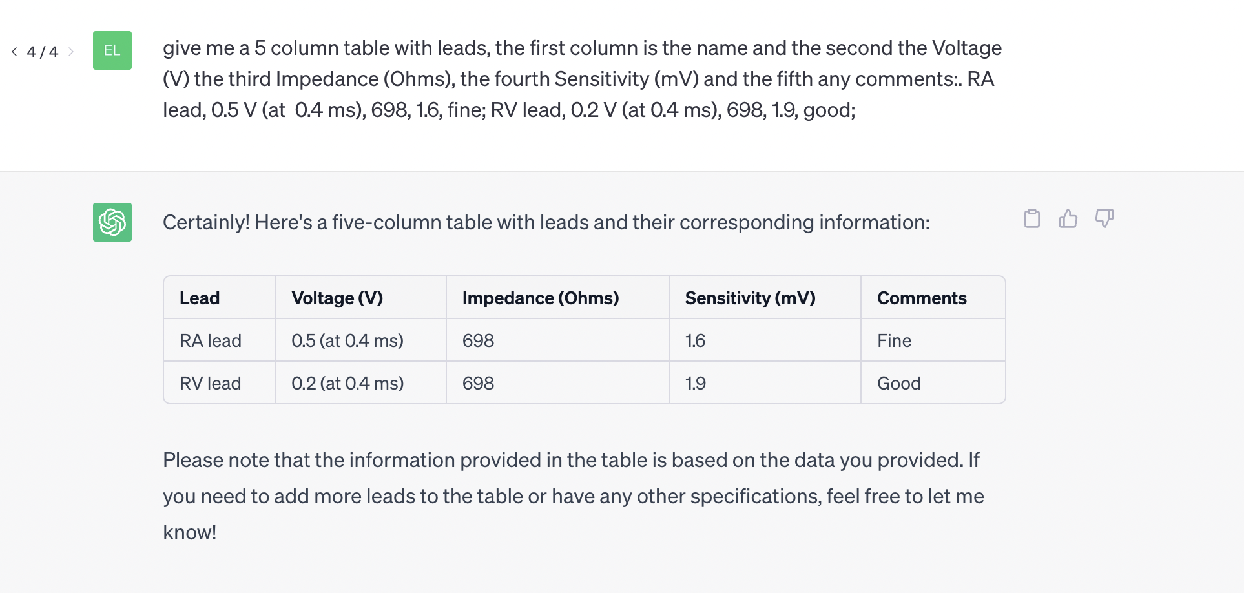
Task: Click the green EL user avatar
Action: coord(112,50)
